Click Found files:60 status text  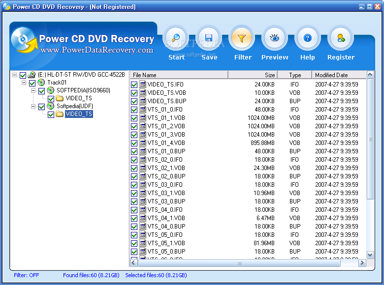point(91,275)
